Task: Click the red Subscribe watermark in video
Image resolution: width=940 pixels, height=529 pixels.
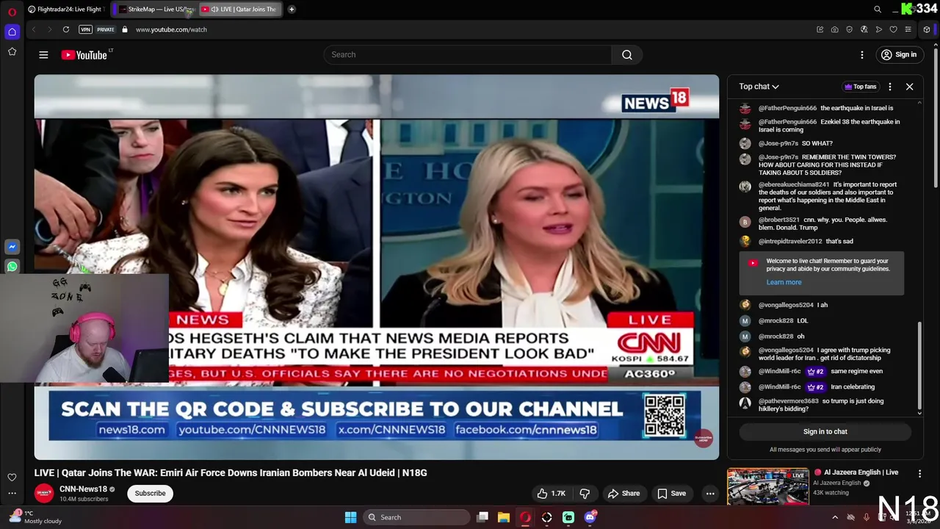Action: 703,438
